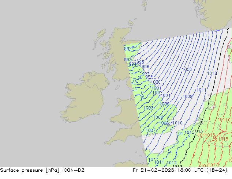Click the 1005 pressure value
Image resolution: width=232 pixels, height=179 pixels.
[x=165, y=104]
